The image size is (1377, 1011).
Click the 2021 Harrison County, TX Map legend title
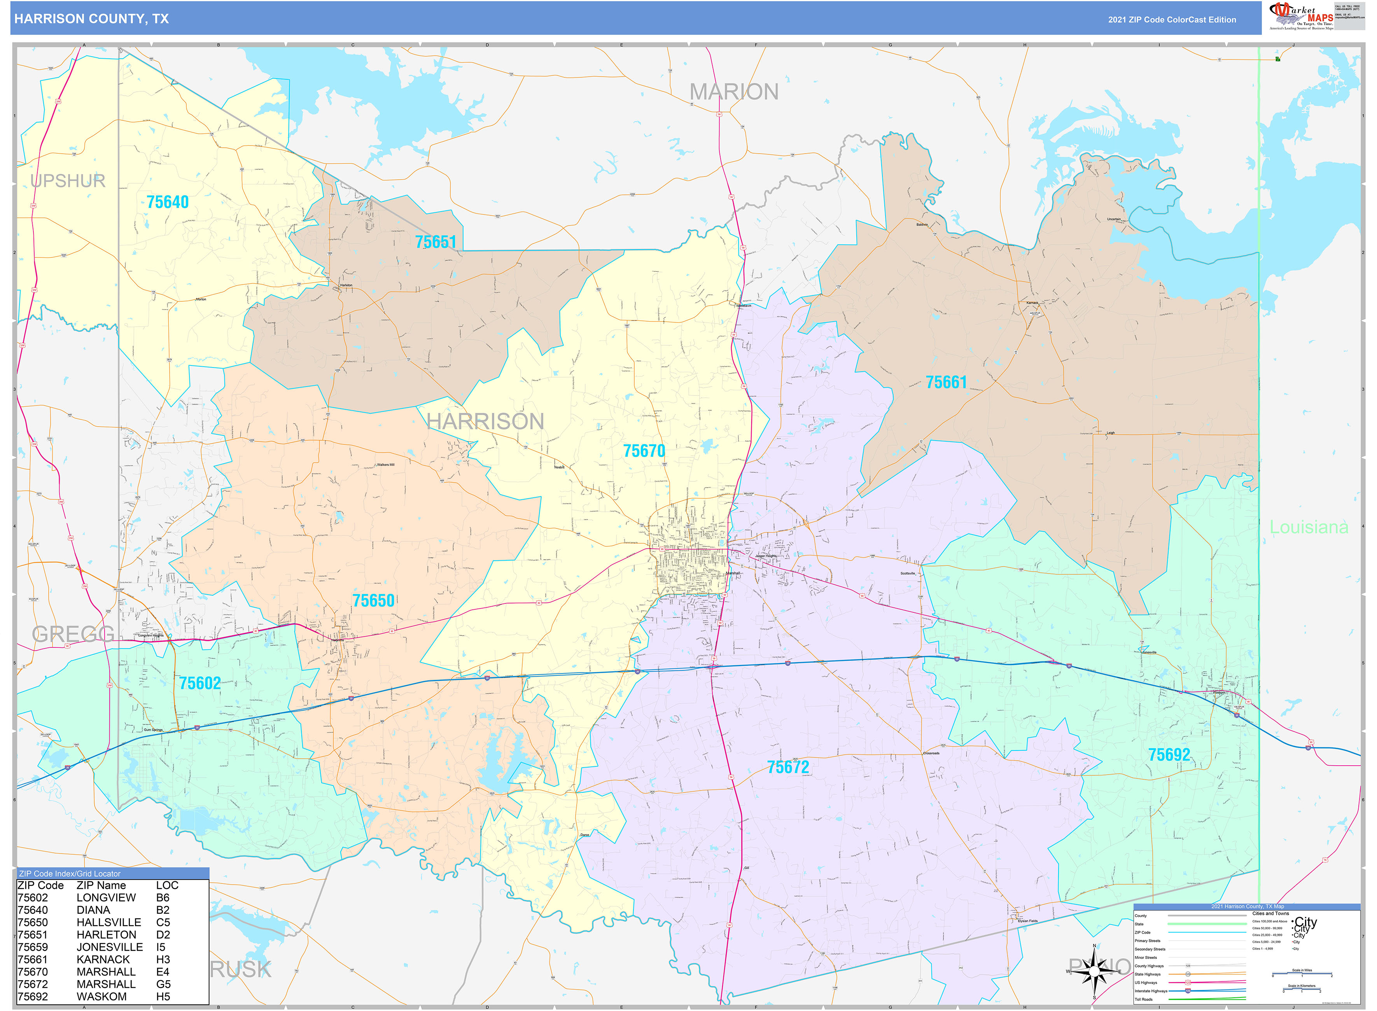point(1247,906)
